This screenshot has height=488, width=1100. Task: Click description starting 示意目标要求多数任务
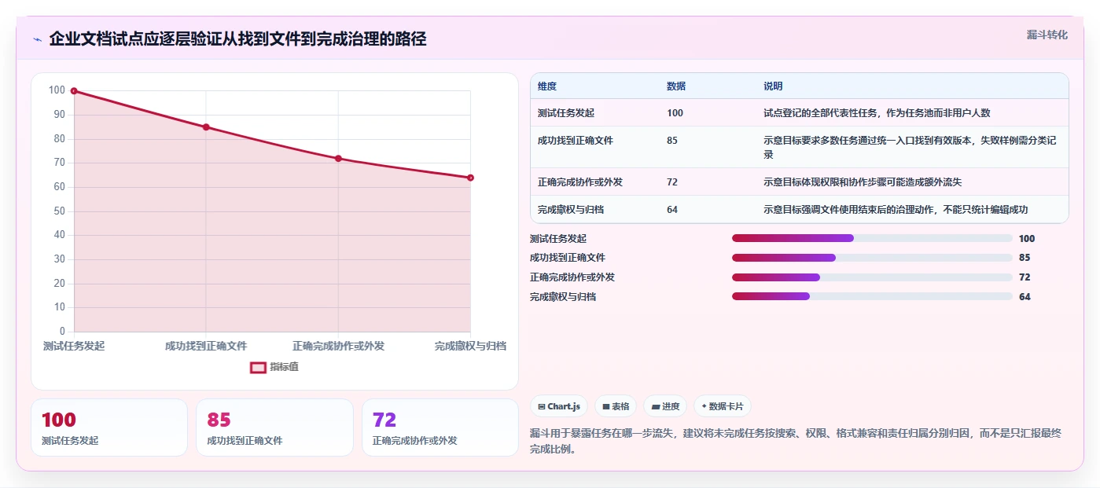click(910, 148)
